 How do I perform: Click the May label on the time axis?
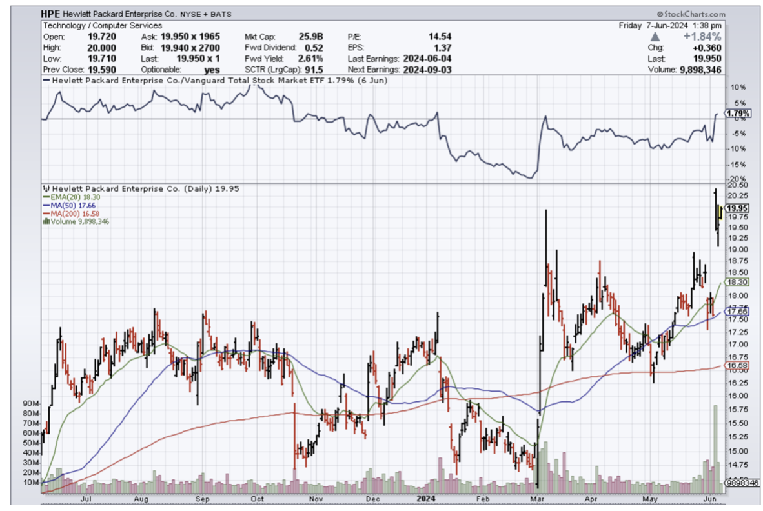(x=649, y=499)
